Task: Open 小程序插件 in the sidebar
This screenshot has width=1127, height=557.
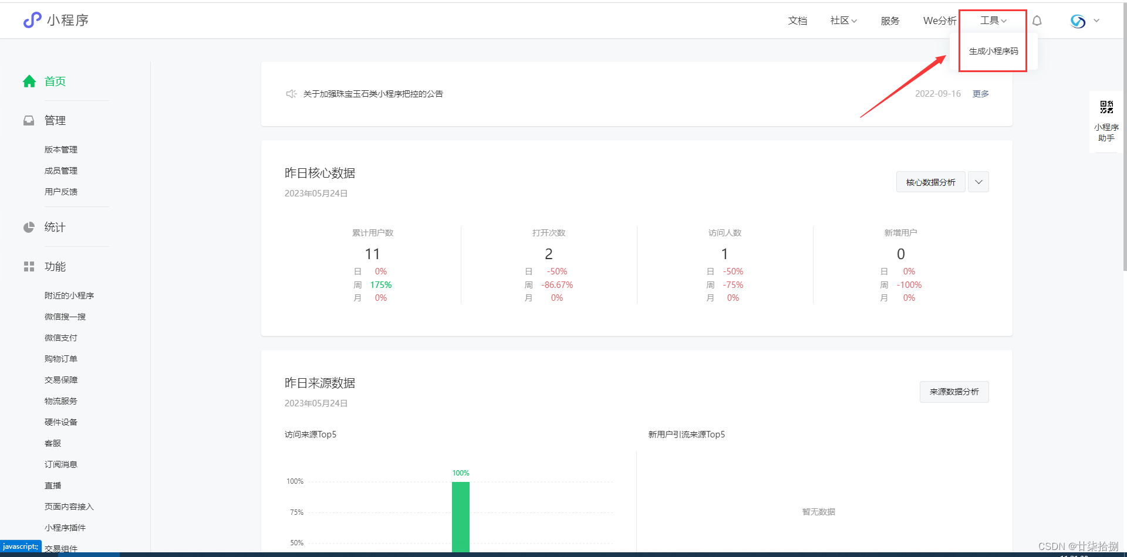Action: pos(65,528)
